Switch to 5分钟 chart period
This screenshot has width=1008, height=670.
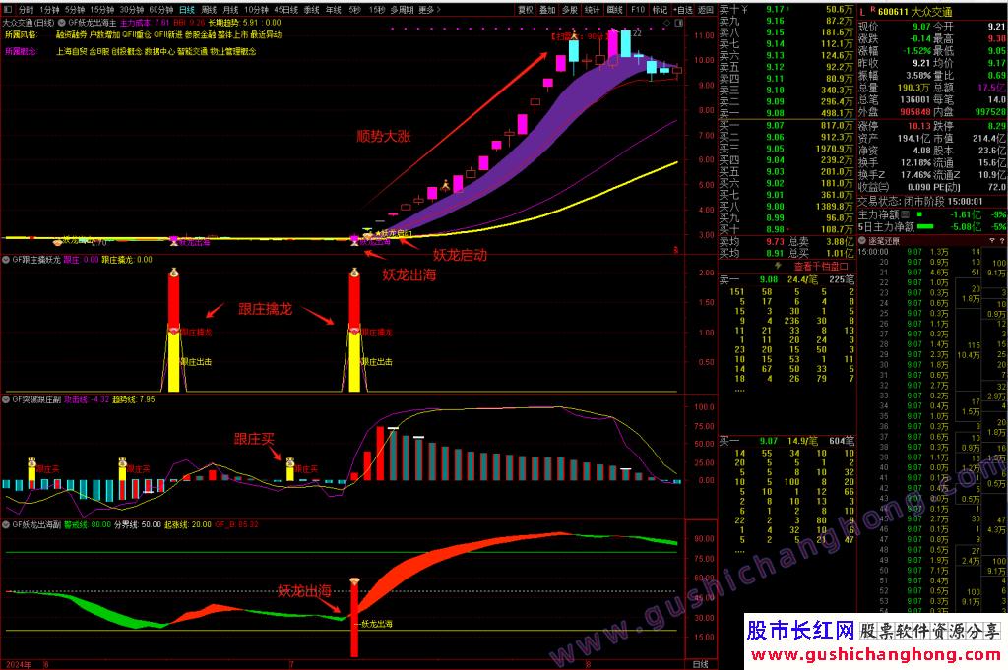[75, 10]
